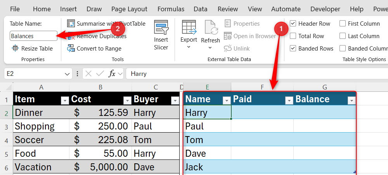Select row 4 header
The height and width of the screenshot is (175, 388).
[7, 140]
